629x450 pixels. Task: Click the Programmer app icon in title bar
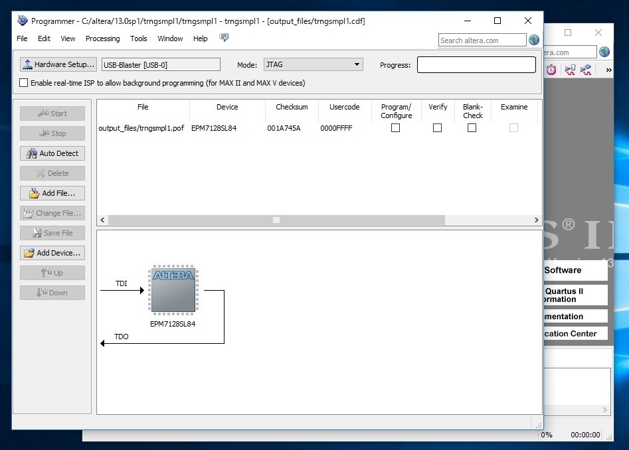(23, 21)
